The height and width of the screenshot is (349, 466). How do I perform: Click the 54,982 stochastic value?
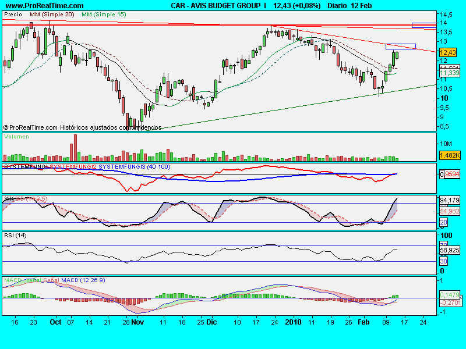click(x=450, y=211)
